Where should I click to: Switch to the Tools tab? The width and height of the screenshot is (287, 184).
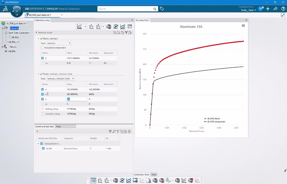(154, 174)
